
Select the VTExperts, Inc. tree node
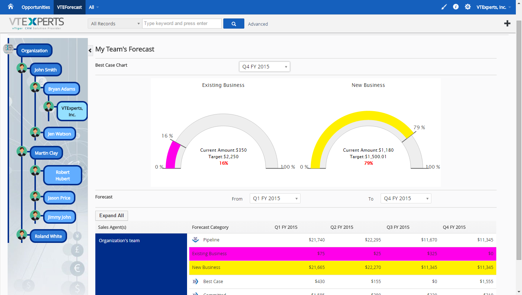(72, 111)
